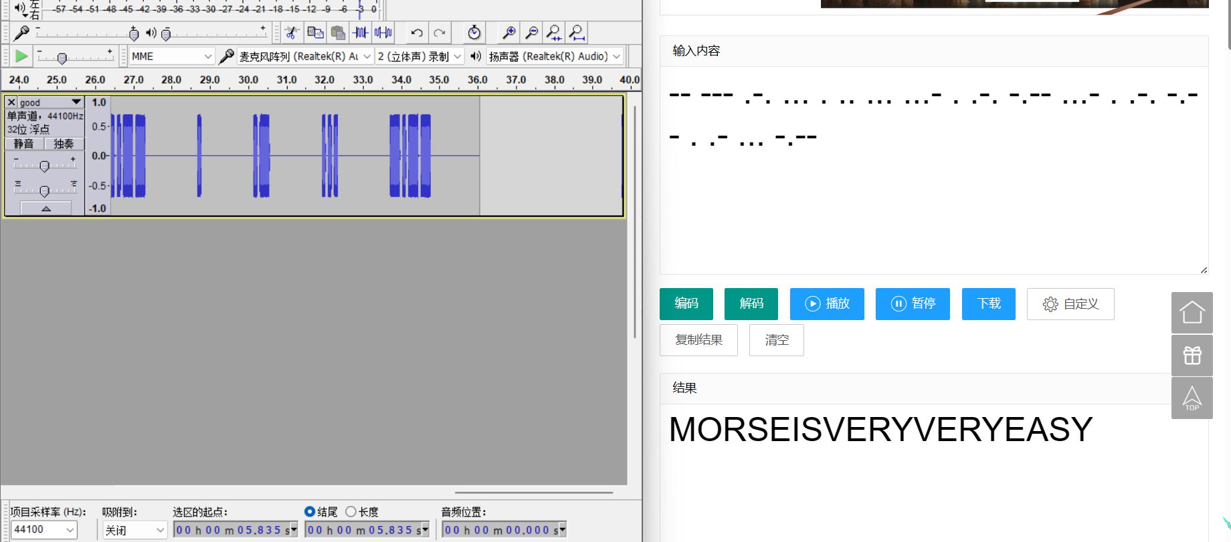Fit whole project in window
Screen dimensions: 1231x542
577,33
